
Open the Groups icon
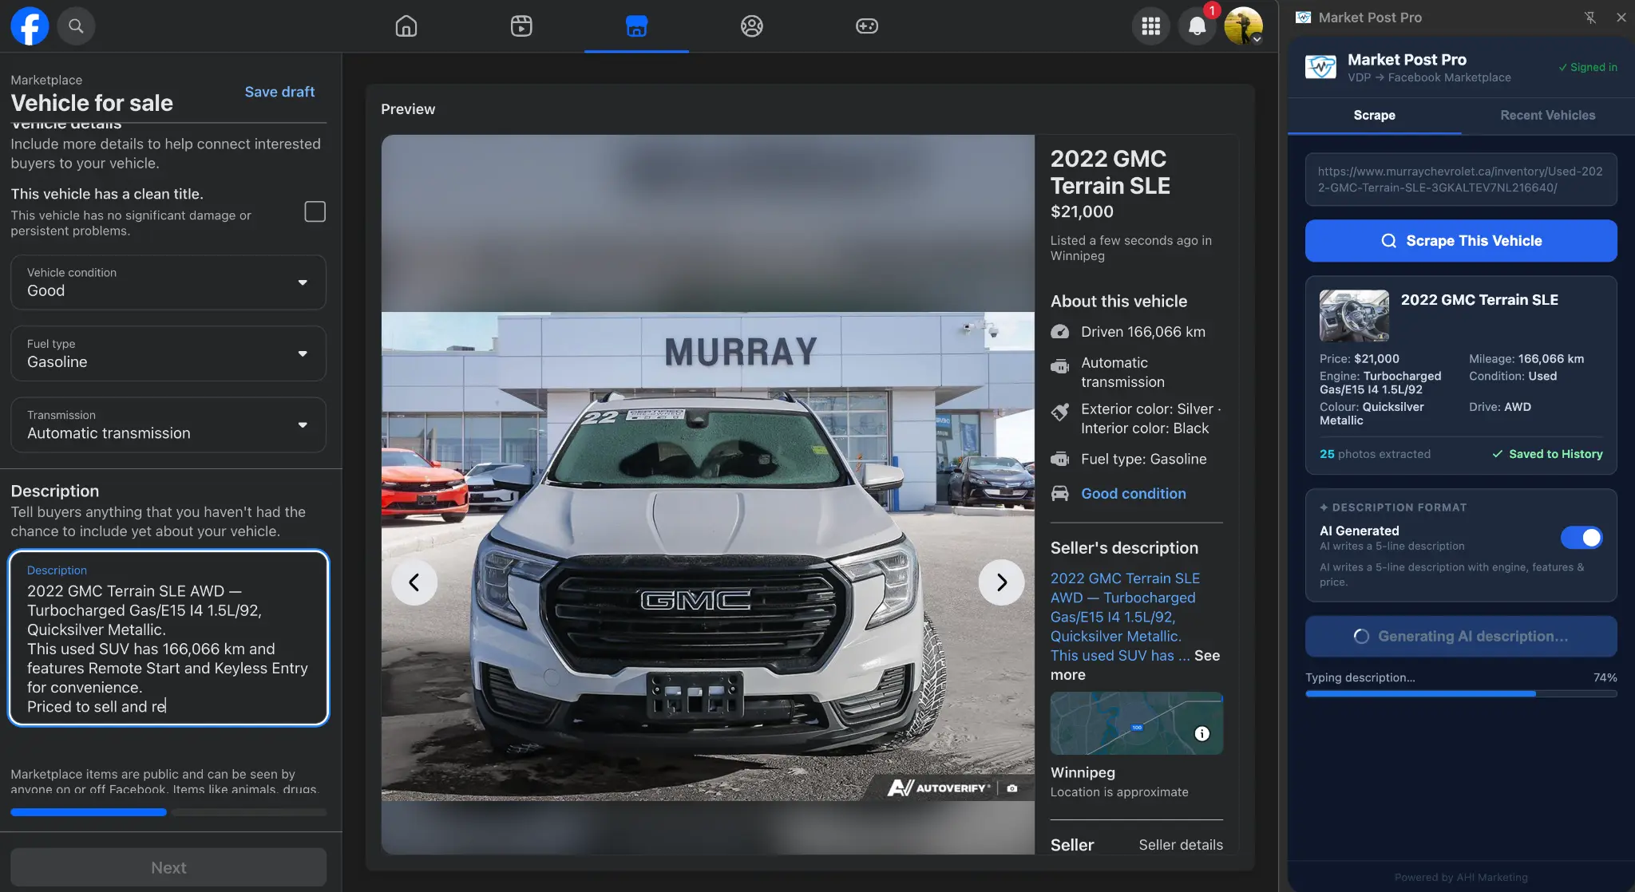pyautogui.click(x=751, y=26)
